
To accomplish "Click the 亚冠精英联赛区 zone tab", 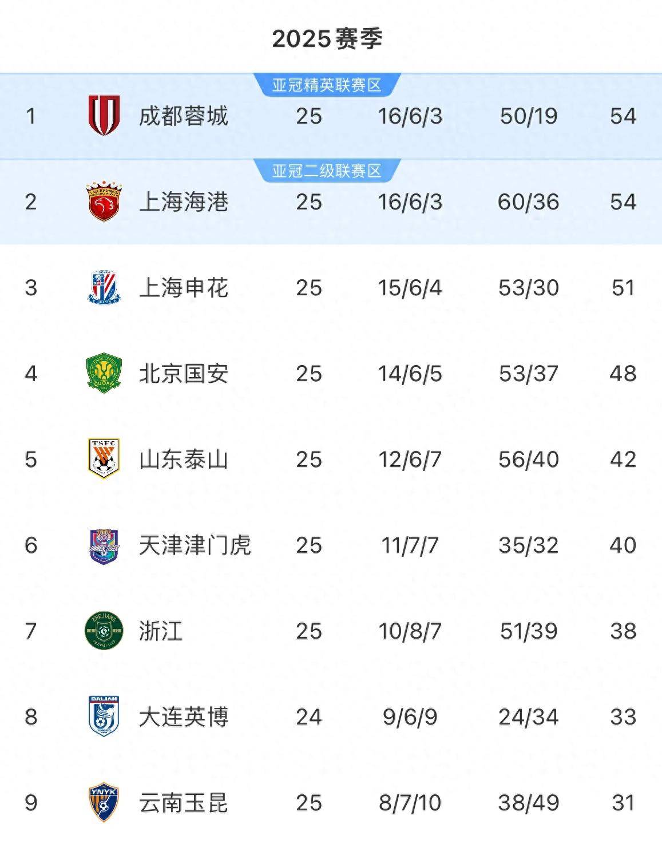I will pos(327,85).
